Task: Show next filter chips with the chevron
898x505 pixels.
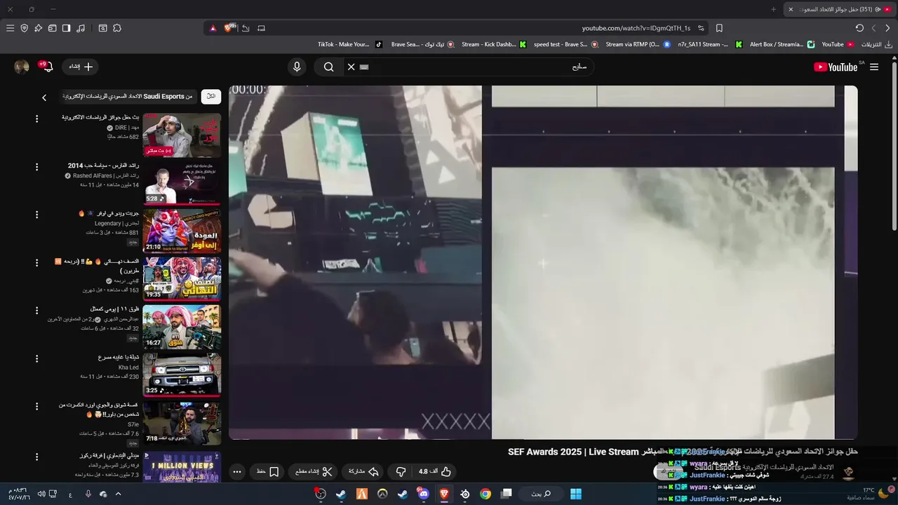Action: (44, 97)
